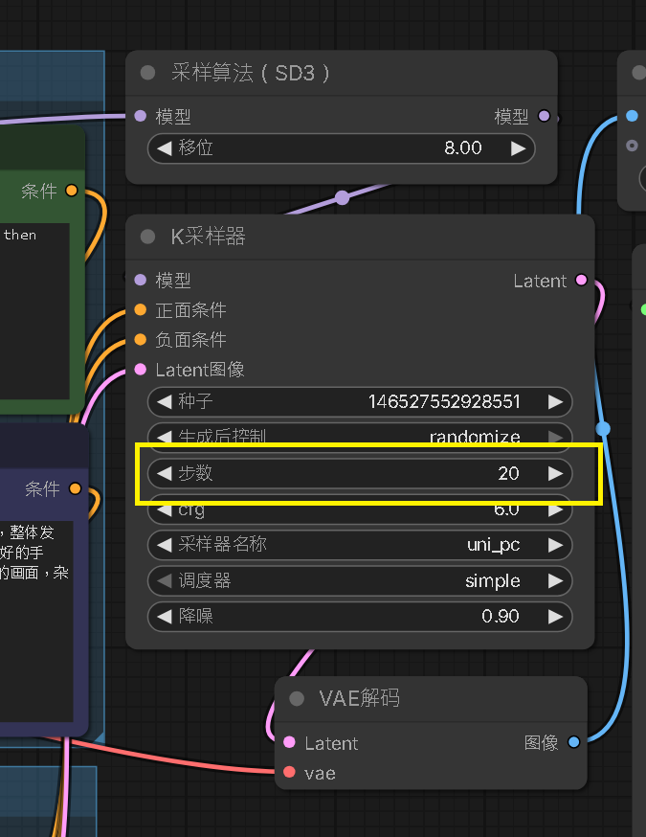Select the 采样算法 (SD3) node title
The width and height of the screenshot is (646, 837).
pos(250,73)
